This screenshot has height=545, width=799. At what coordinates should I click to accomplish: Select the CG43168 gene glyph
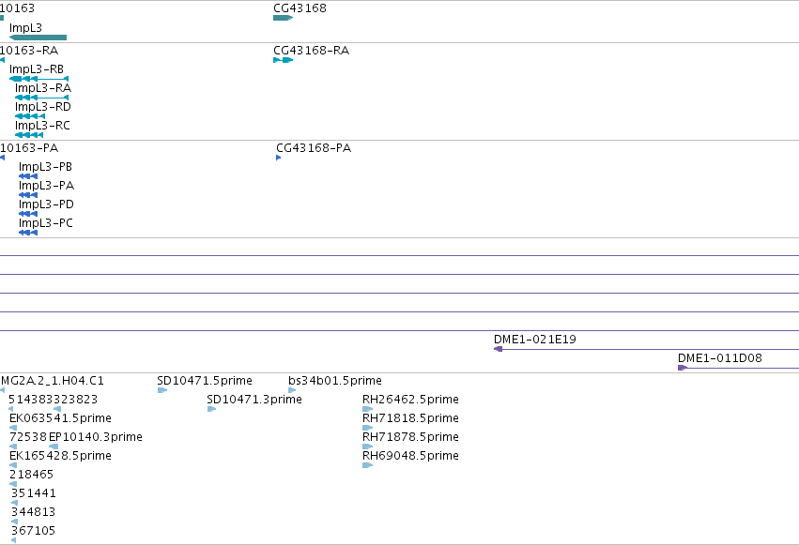284,18
